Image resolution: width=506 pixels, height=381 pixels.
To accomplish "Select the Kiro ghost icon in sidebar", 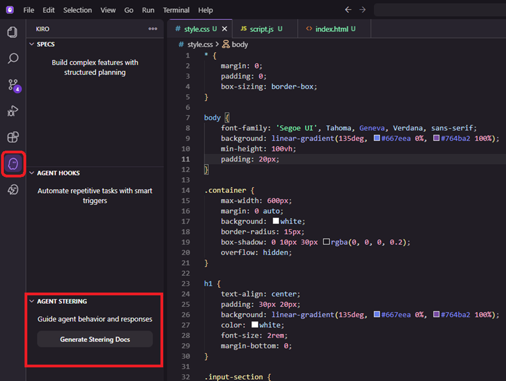I will coord(13,164).
